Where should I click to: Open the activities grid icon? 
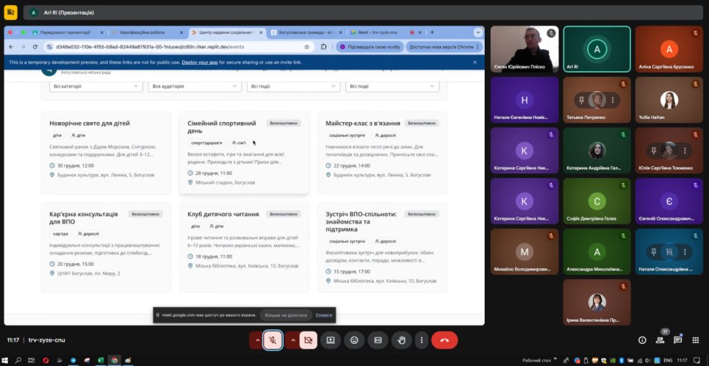[x=695, y=340]
